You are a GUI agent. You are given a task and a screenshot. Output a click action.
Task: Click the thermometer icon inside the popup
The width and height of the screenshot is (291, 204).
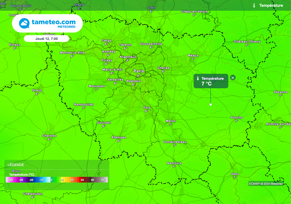[x=198, y=79]
